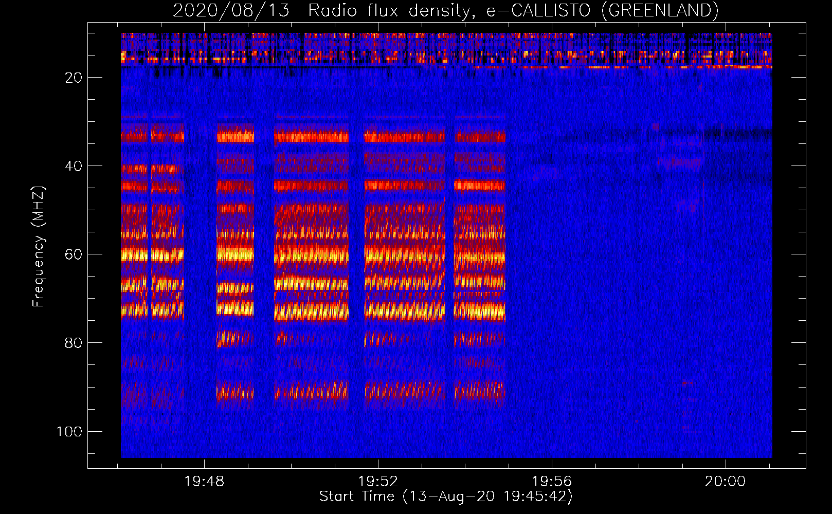Click the plot title '2020/08/13 Radio flux density'
The width and height of the screenshot is (832, 514).
(445, 10)
